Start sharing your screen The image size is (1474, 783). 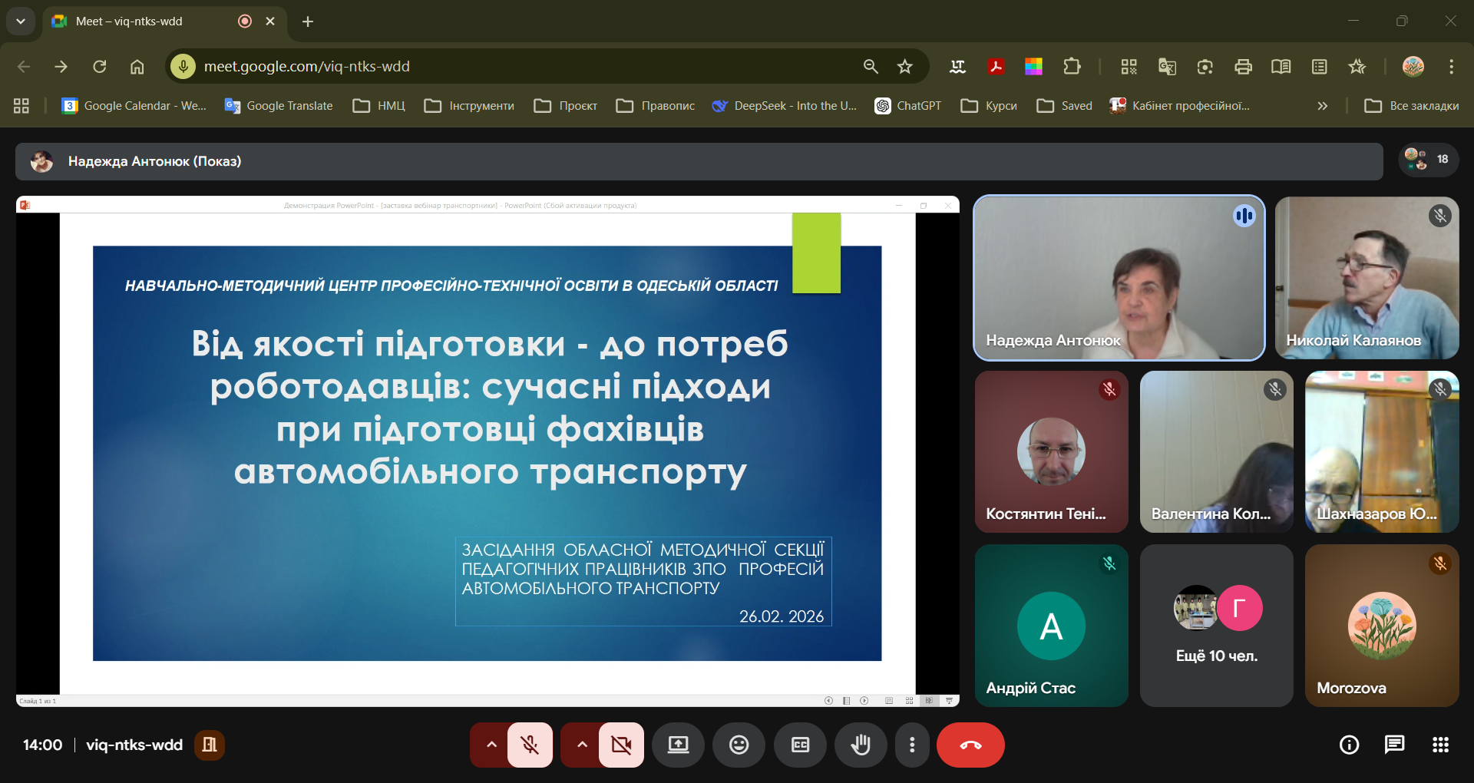tap(678, 745)
